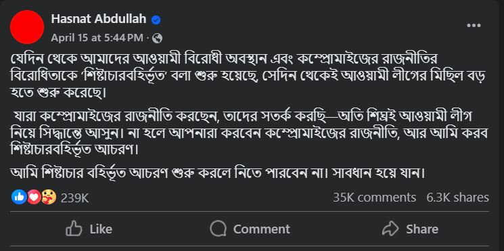504x251 pixels.
Task: View the 239K reactions list
Action: tap(74, 198)
